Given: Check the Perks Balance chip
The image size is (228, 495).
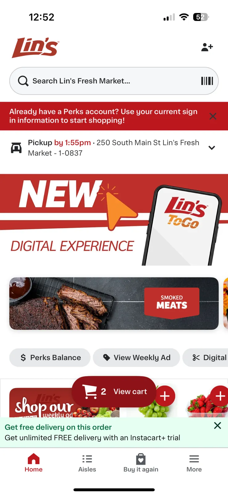Looking at the screenshot, I should (x=50, y=358).
